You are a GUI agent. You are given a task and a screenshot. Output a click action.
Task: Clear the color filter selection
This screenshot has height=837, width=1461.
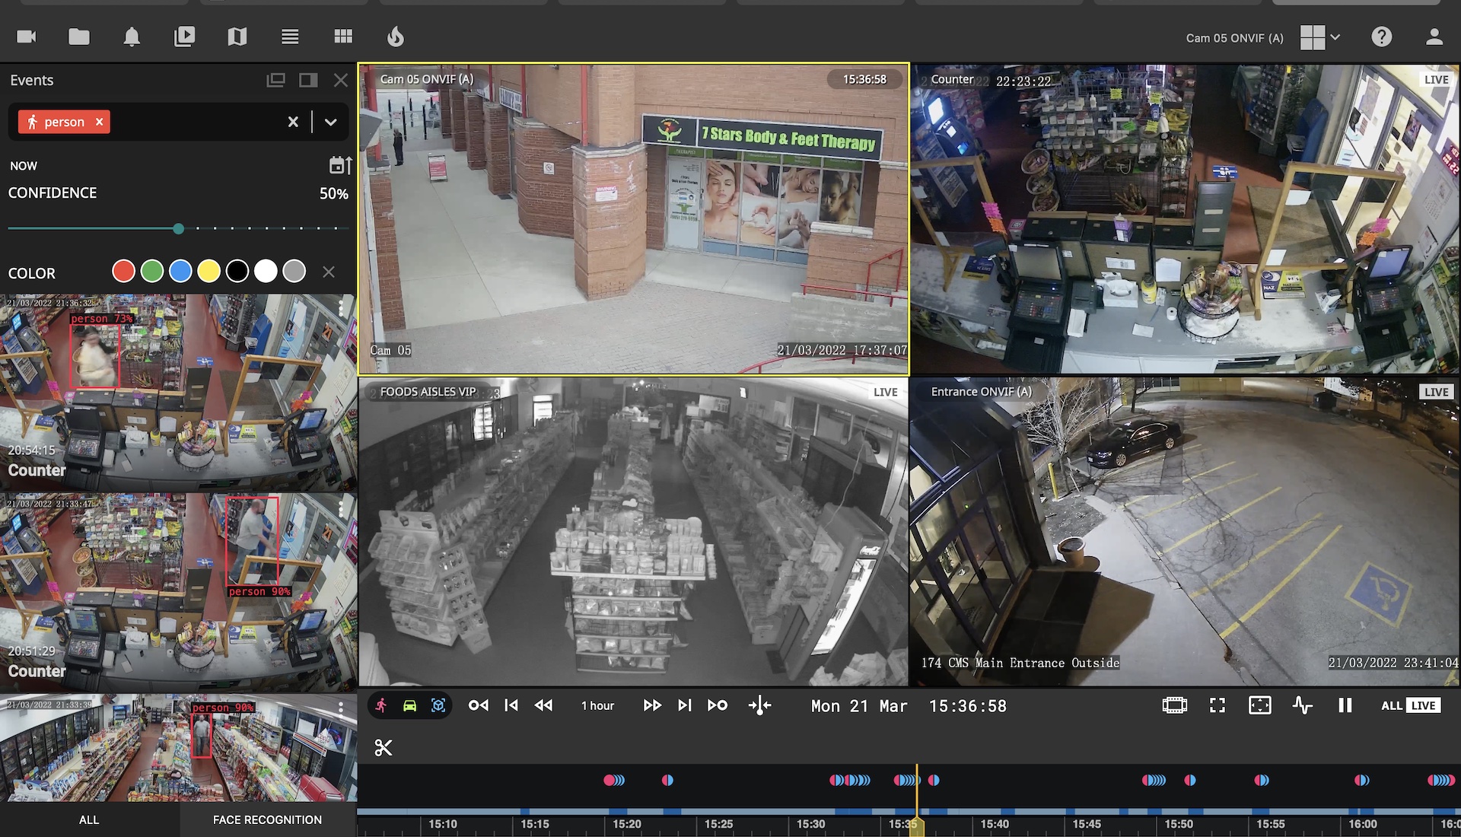tap(329, 272)
